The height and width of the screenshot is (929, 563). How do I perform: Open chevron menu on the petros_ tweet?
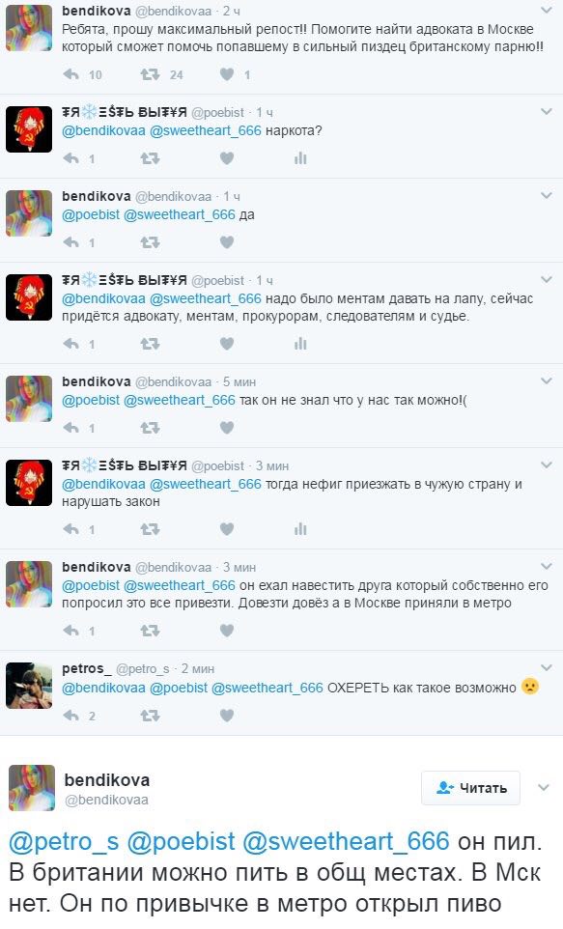coord(547,667)
